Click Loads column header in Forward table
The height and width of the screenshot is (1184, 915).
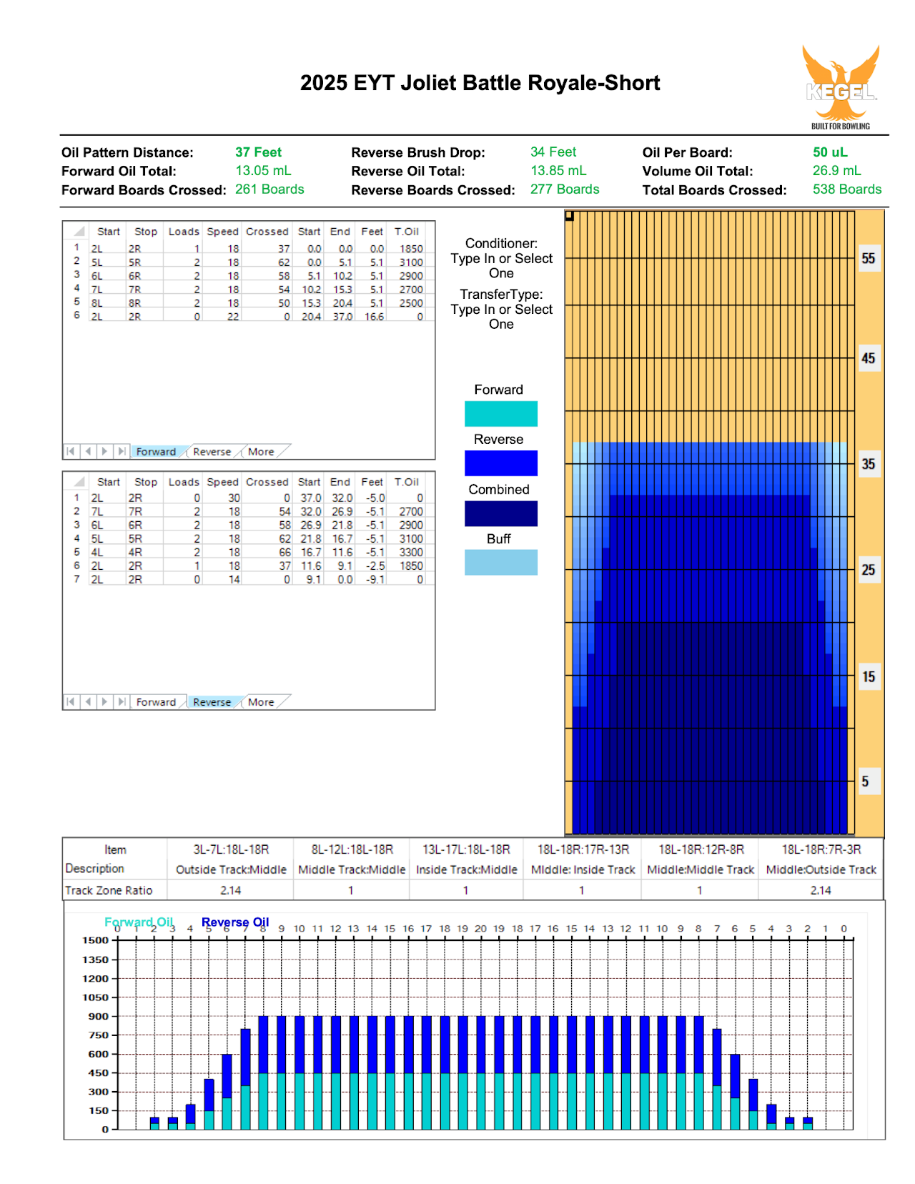pos(184,232)
